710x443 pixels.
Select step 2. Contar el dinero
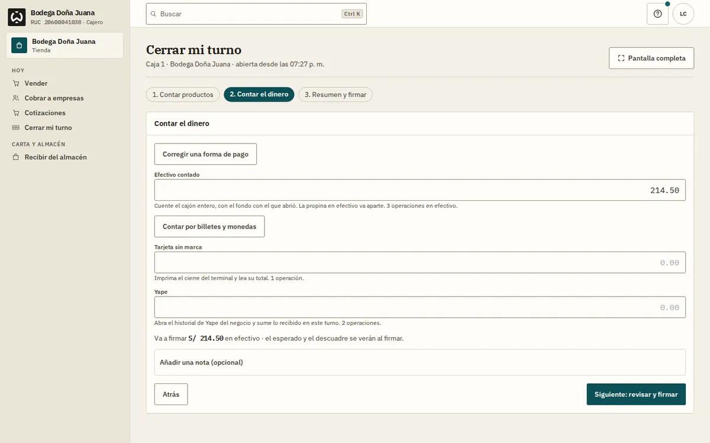coord(259,95)
